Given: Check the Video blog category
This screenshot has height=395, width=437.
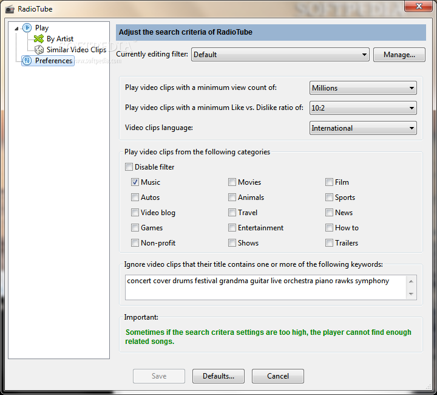Looking at the screenshot, I should click(135, 213).
